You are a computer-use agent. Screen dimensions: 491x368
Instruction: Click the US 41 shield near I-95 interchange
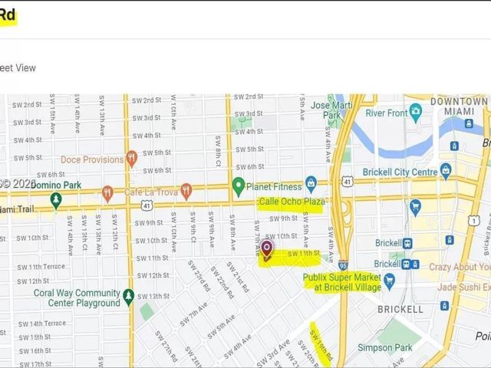348,181
